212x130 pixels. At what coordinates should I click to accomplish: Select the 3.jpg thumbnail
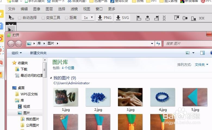(130, 97)
